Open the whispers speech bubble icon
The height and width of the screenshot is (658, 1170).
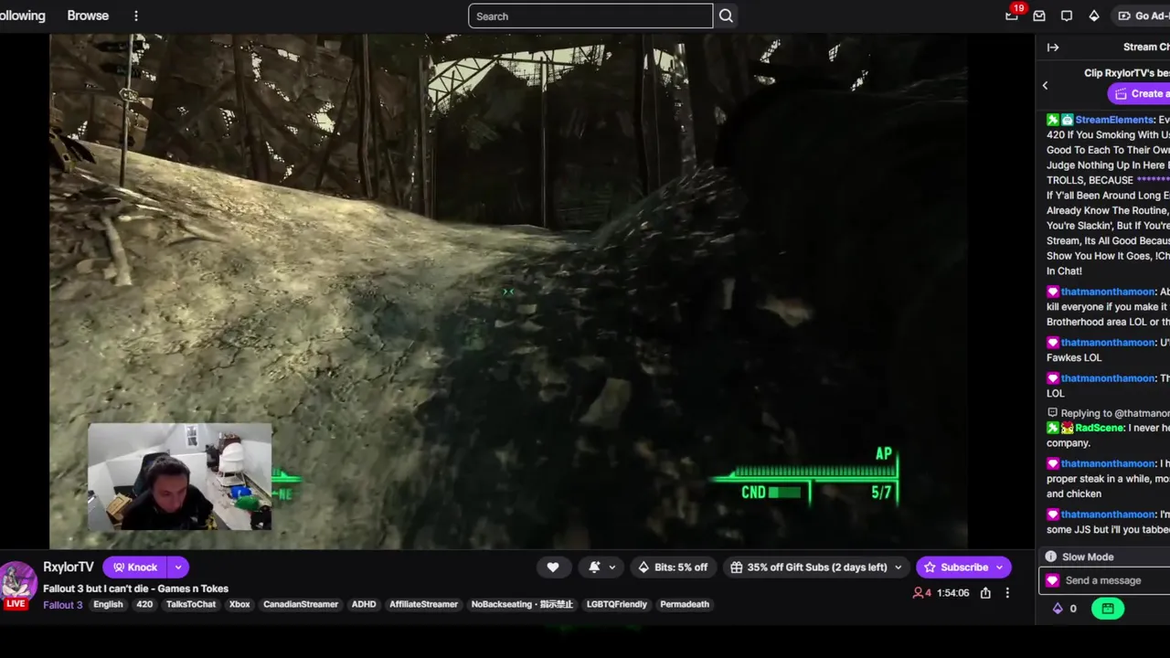pyautogui.click(x=1067, y=16)
